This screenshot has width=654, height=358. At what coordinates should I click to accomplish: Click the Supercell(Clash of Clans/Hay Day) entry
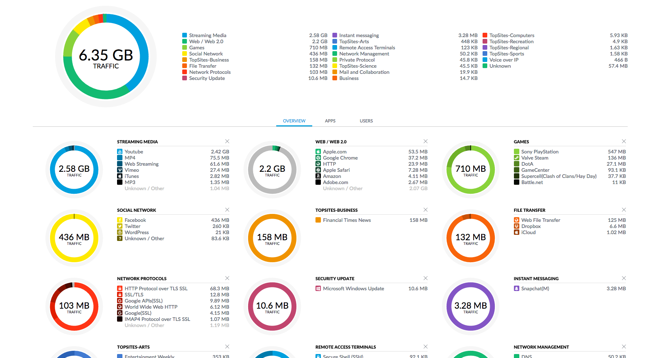[x=570, y=176]
